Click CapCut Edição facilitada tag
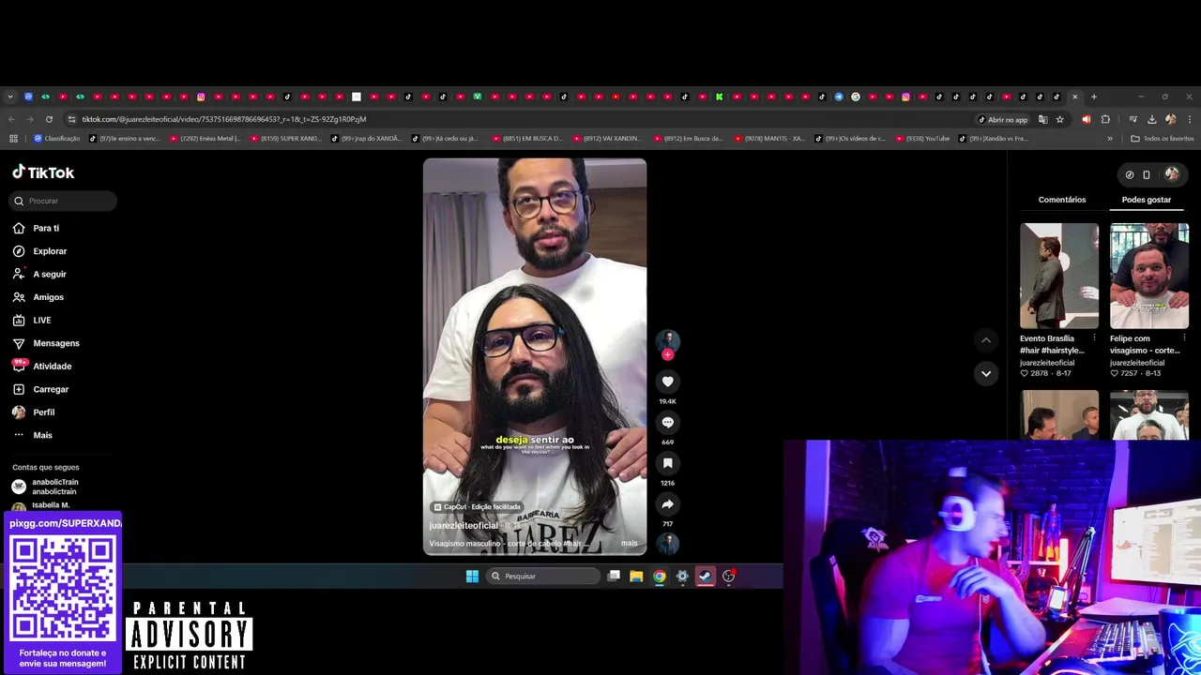1201x675 pixels. (477, 506)
